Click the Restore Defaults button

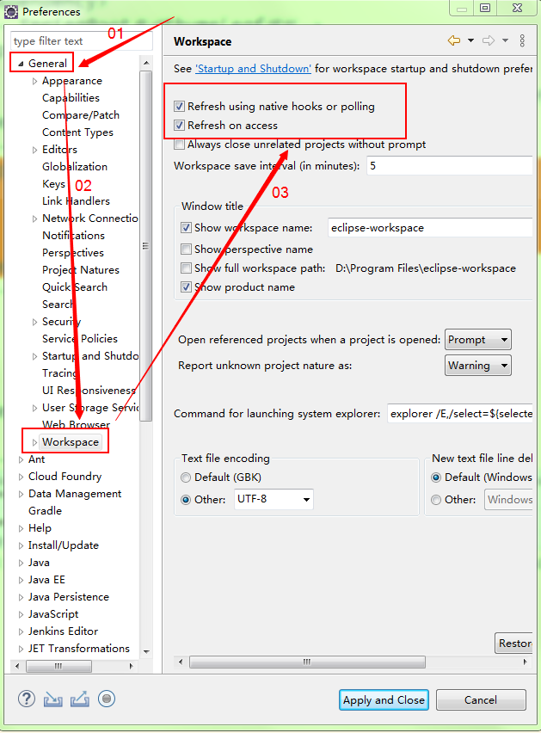(513, 644)
